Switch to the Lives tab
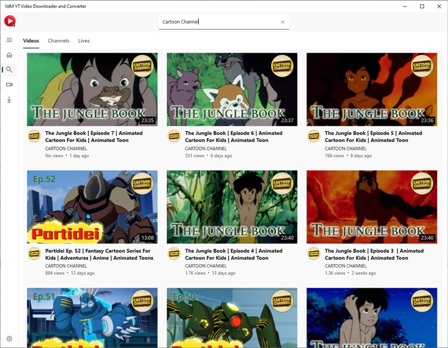448x348 pixels. tap(84, 40)
